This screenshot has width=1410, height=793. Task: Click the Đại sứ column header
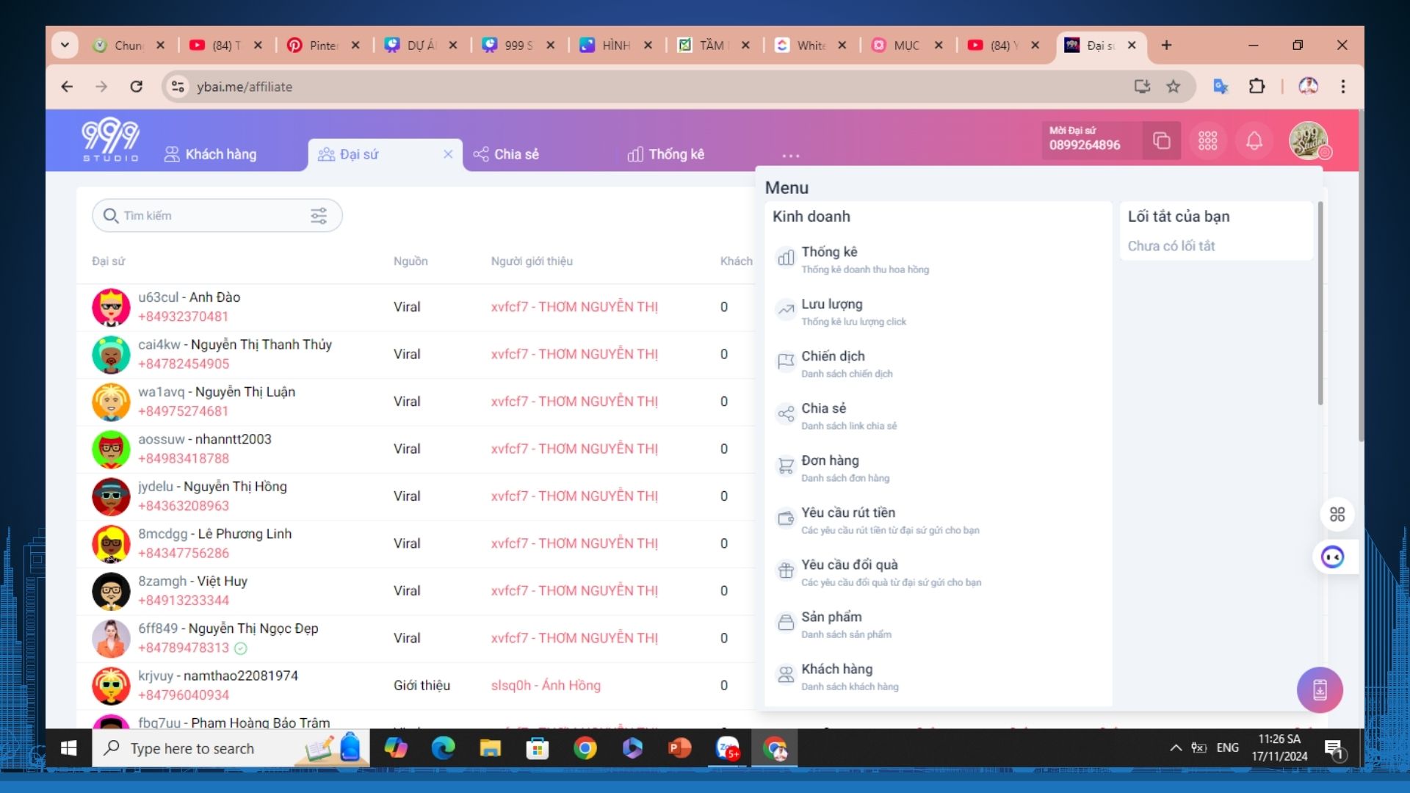point(108,261)
